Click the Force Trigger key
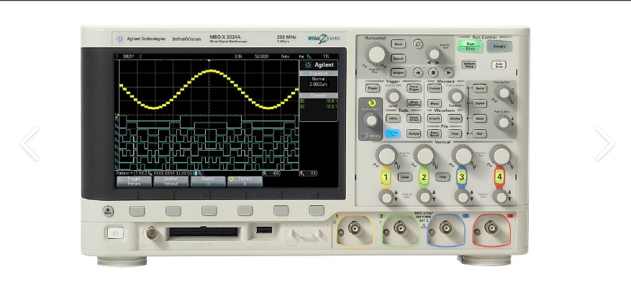Screen dimensions: 631x287 (x=413, y=88)
